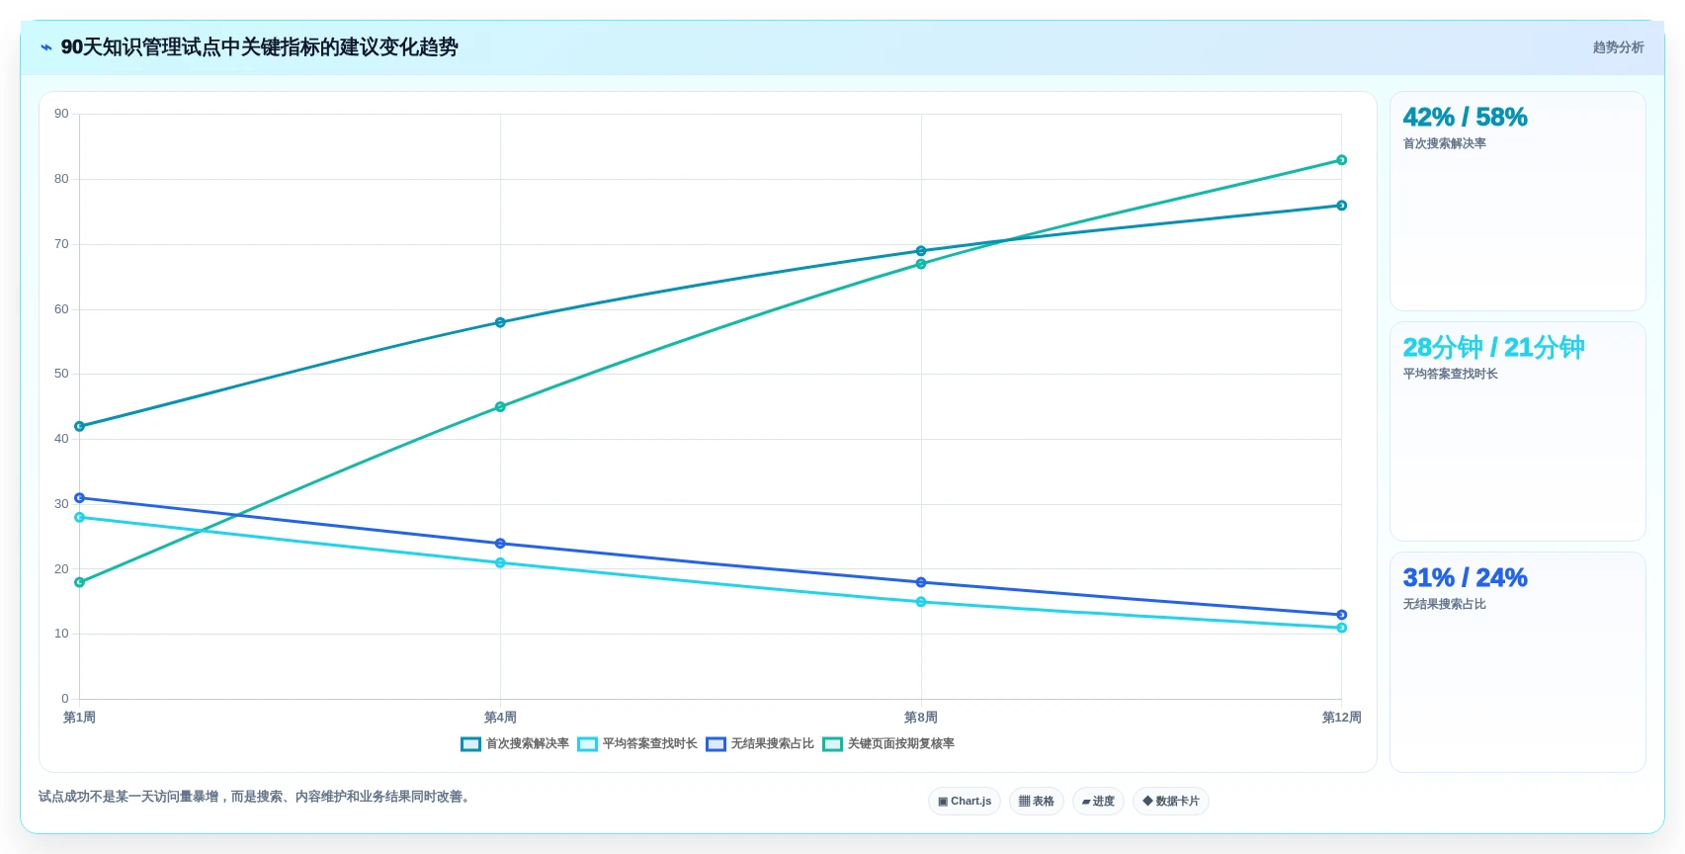
Task: Click the 42% / 58% stat card
Action: click(x=1518, y=202)
